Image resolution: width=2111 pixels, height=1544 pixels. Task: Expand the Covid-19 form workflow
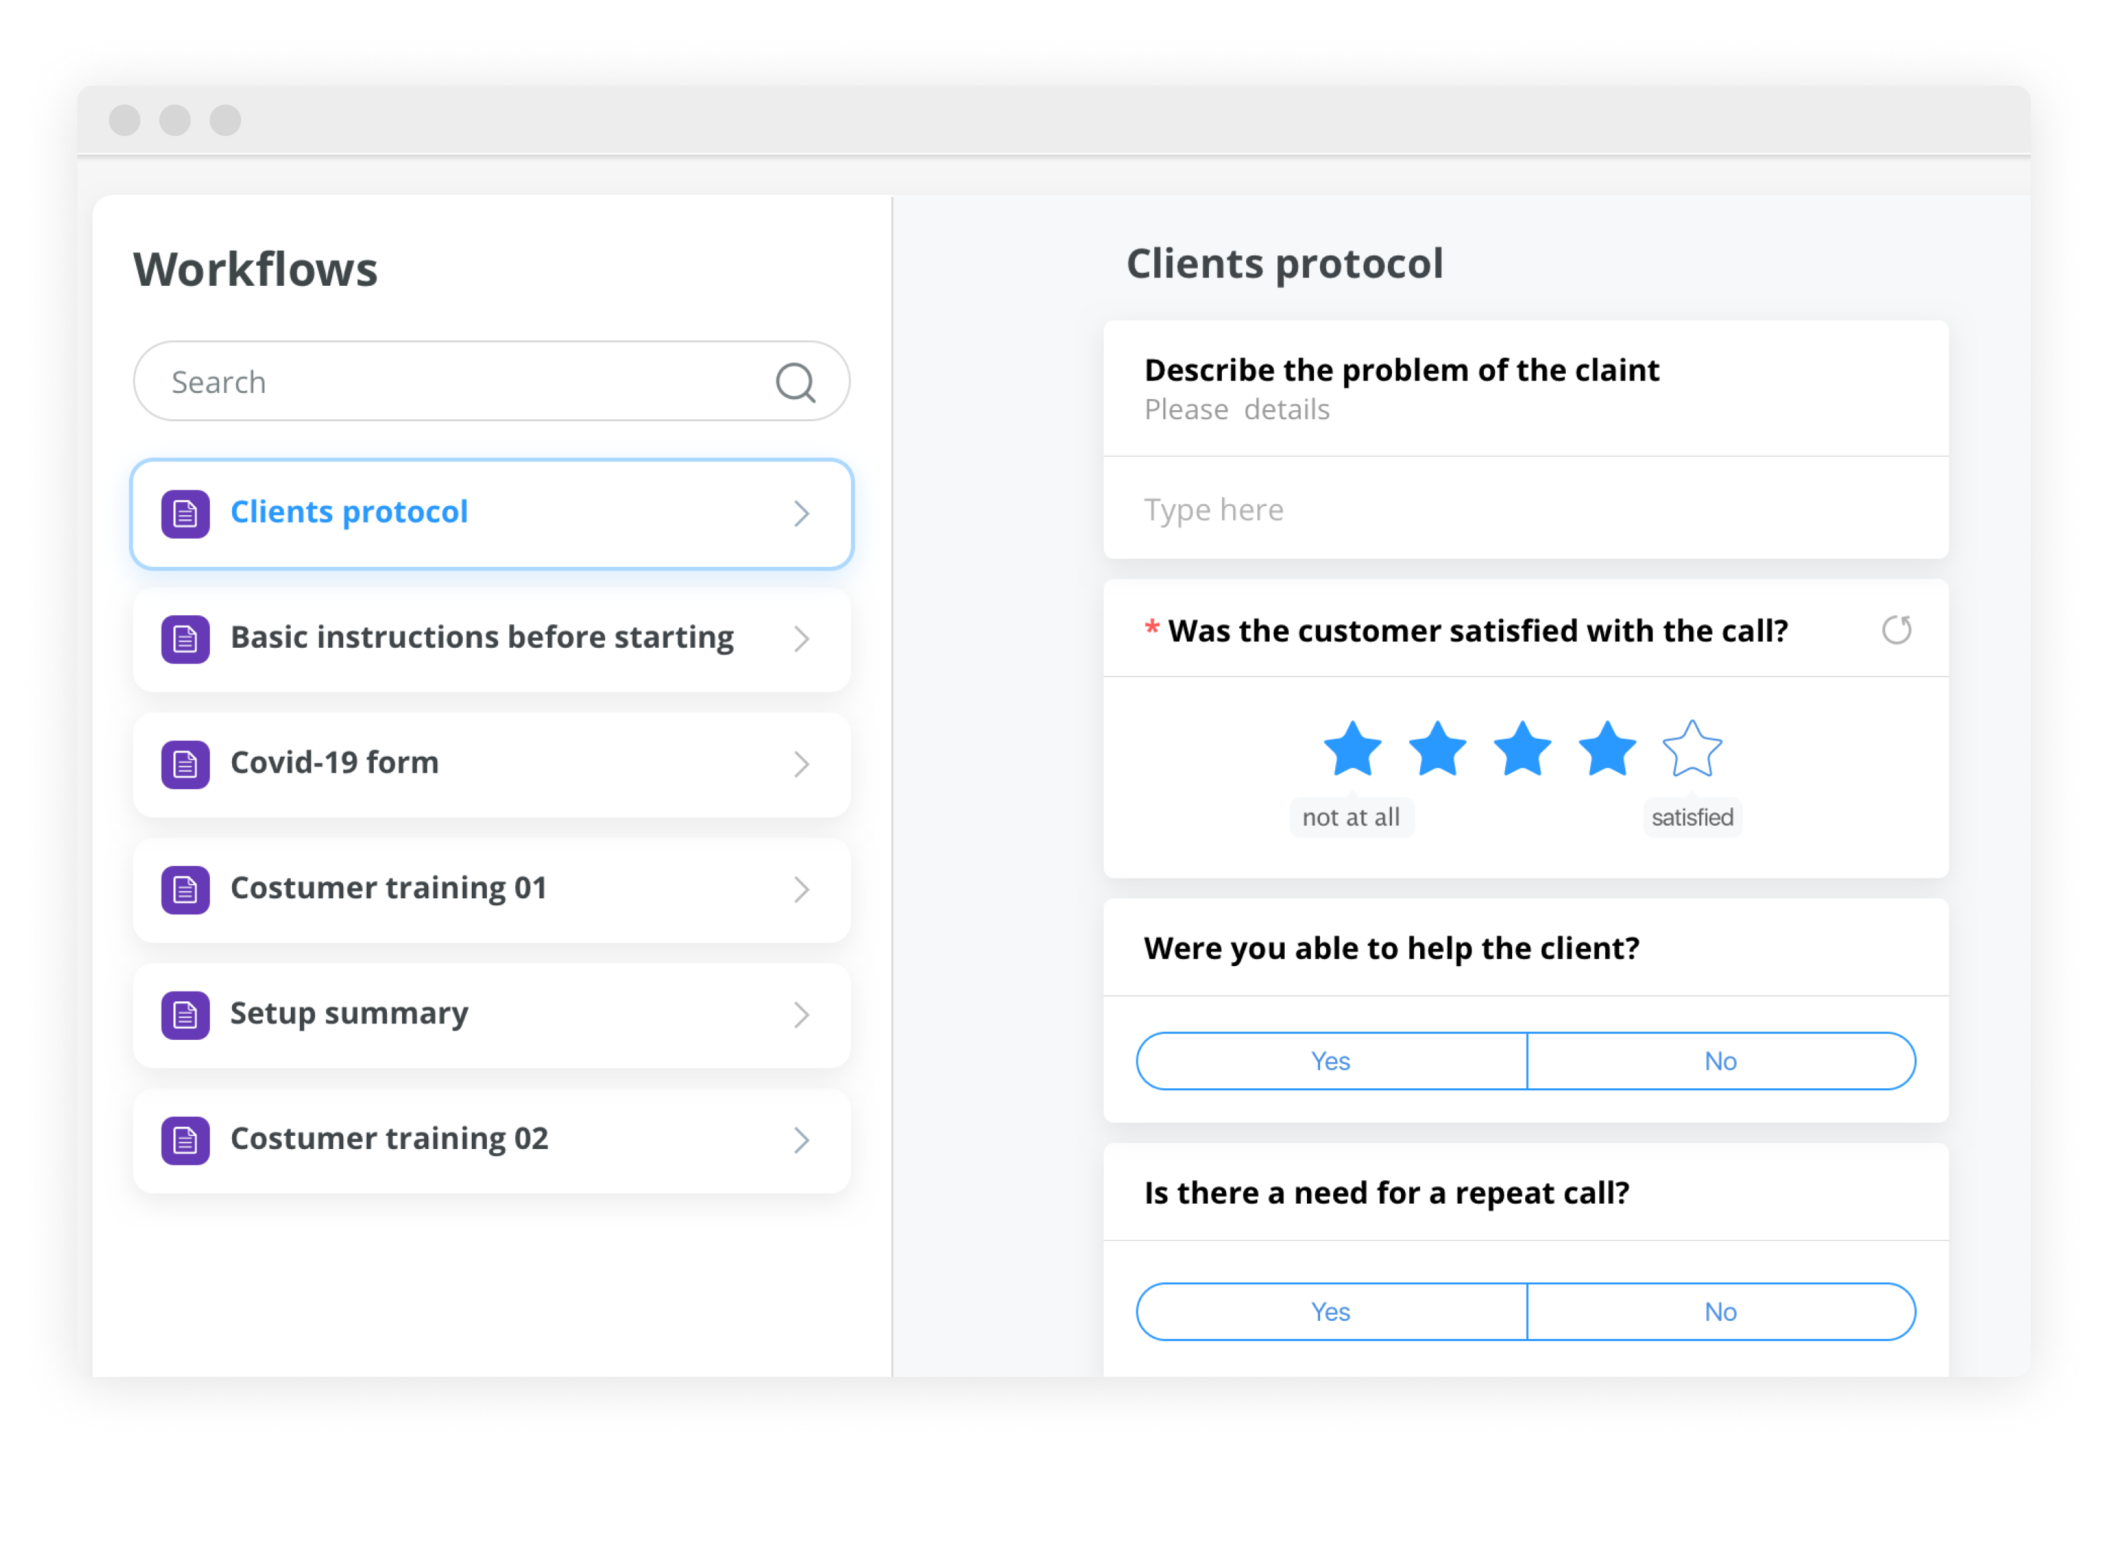801,764
